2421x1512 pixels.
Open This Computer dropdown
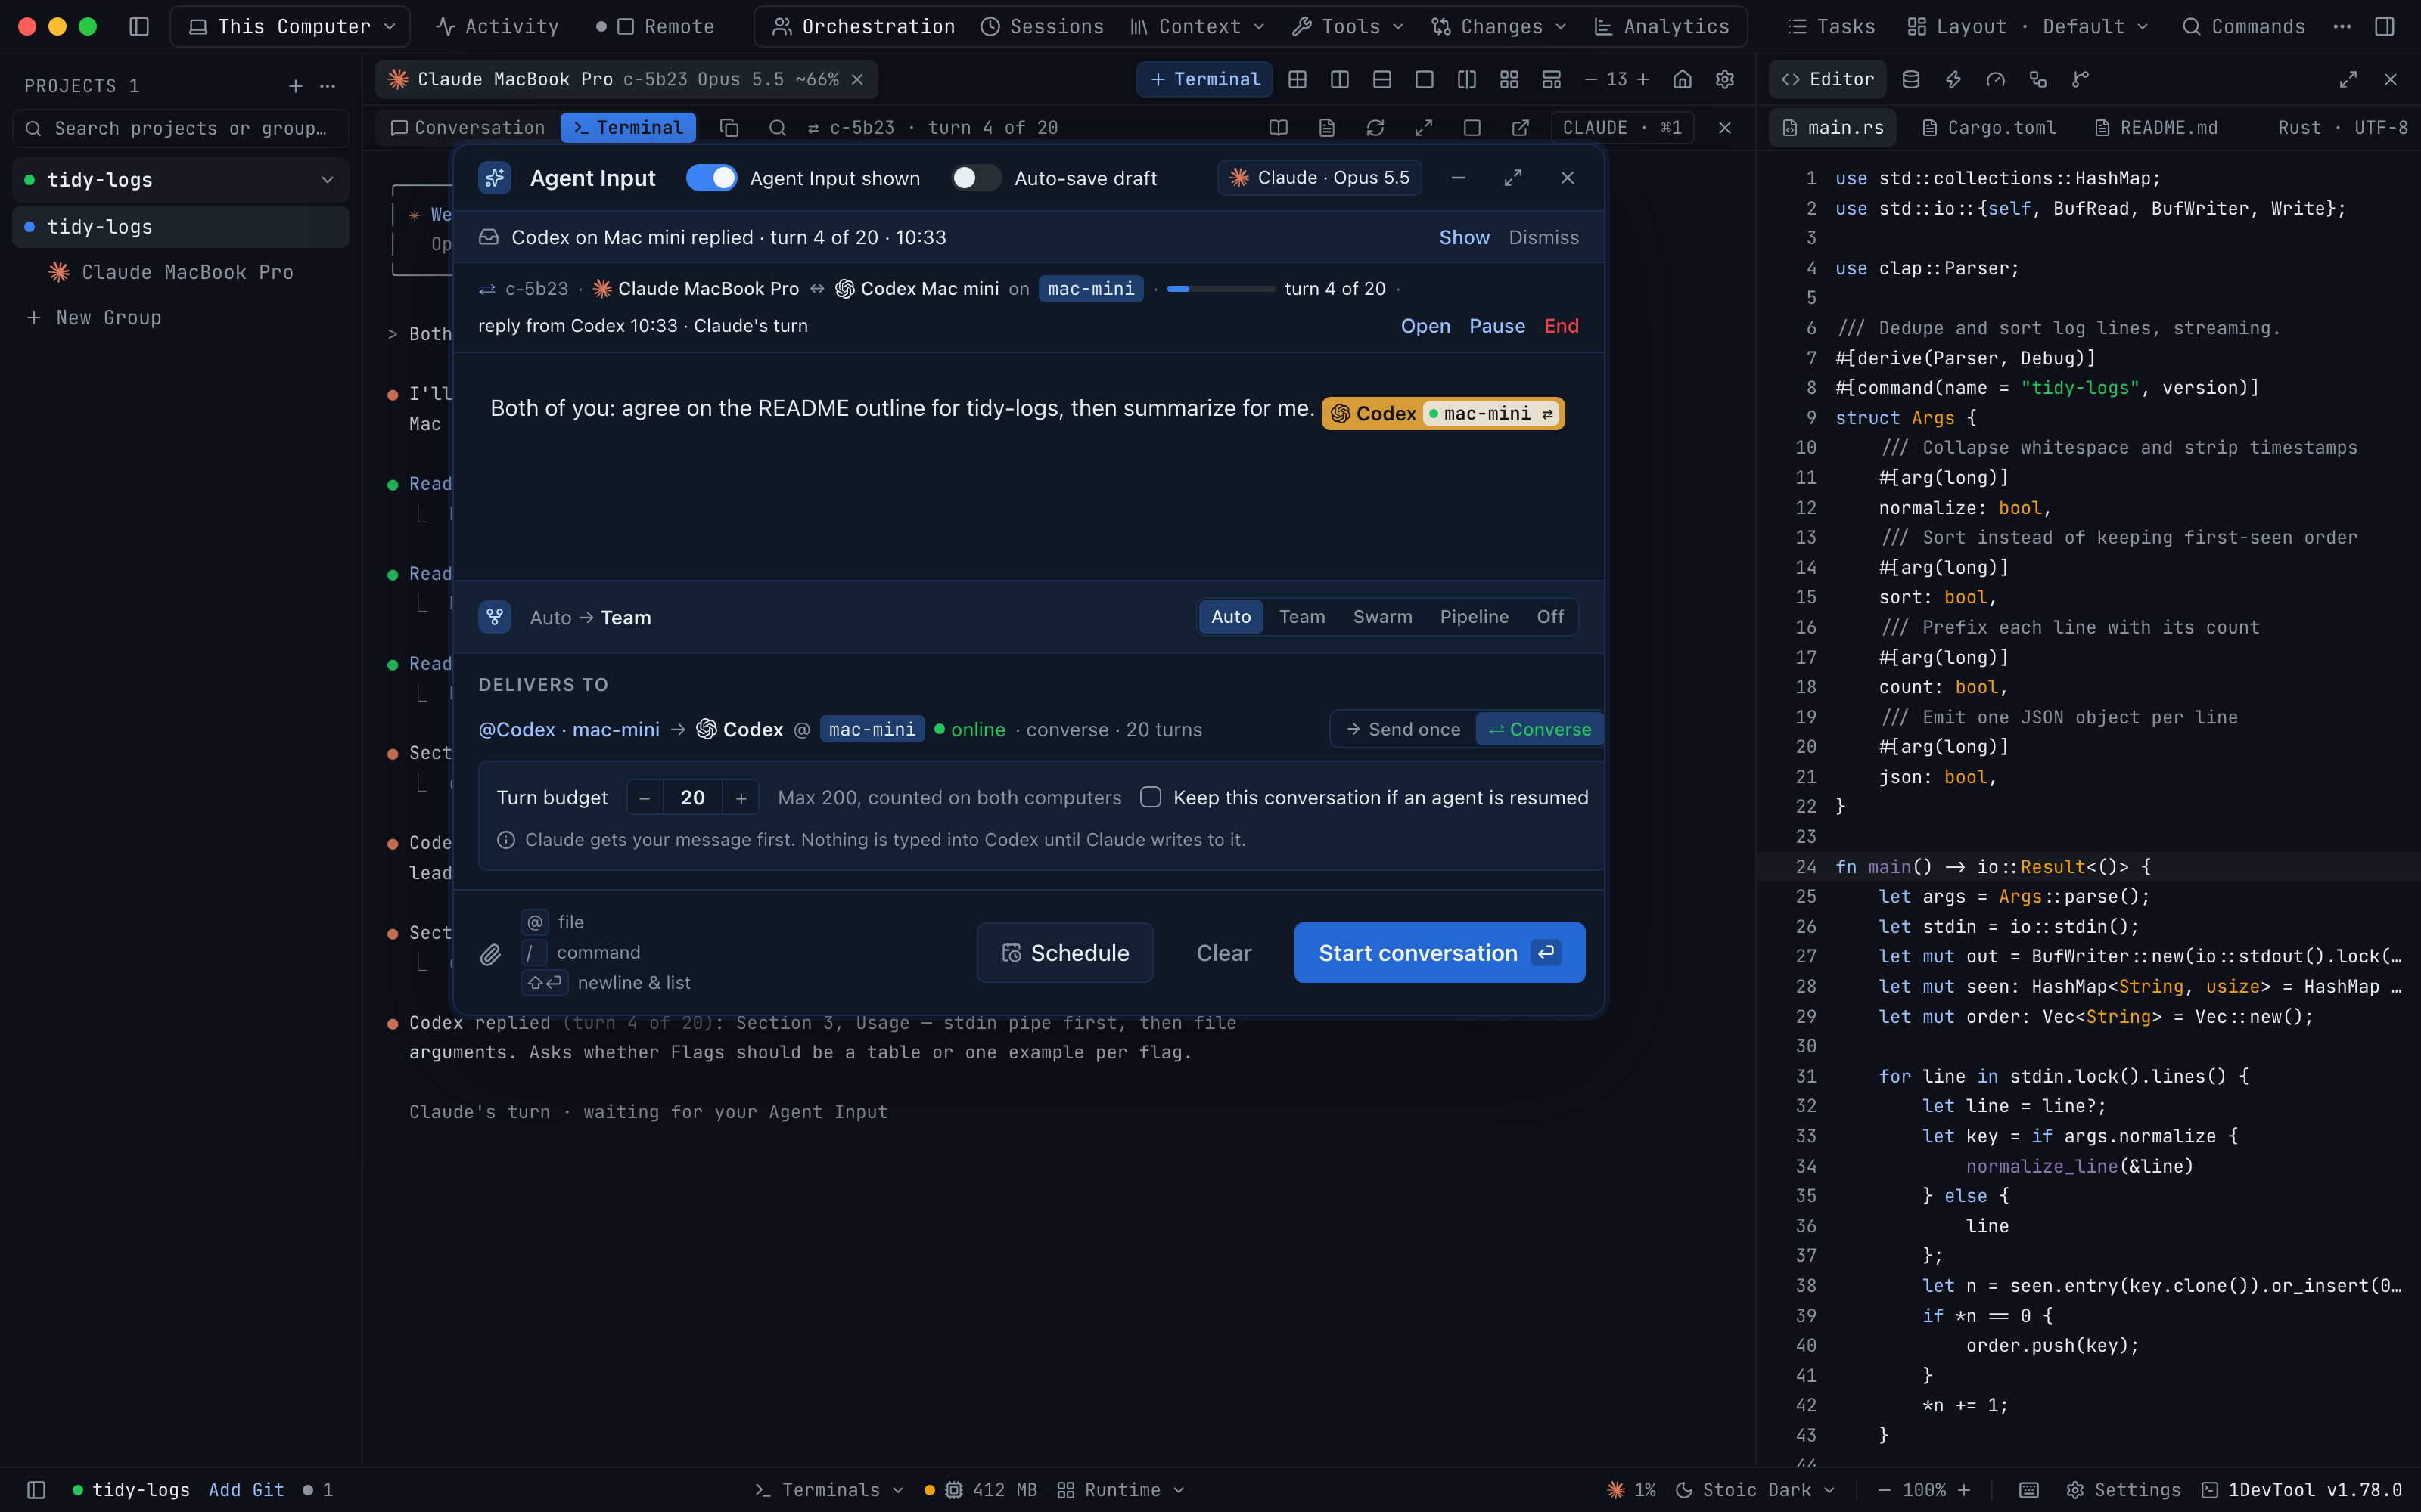(291, 26)
